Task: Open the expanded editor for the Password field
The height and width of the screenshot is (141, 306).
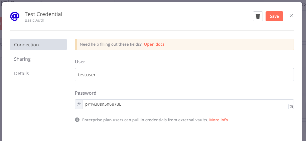Action: (291, 107)
